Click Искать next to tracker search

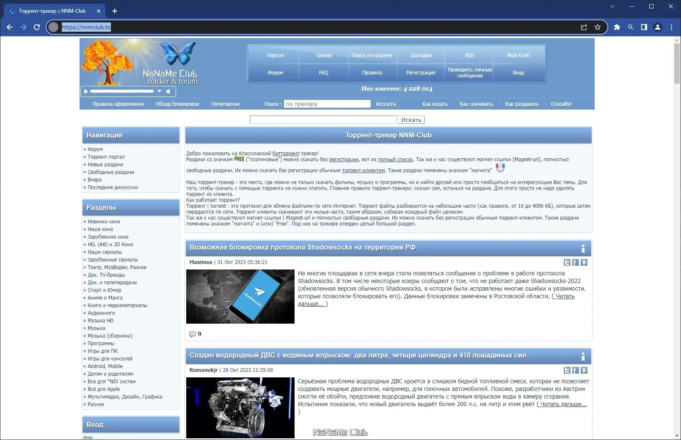click(x=386, y=104)
